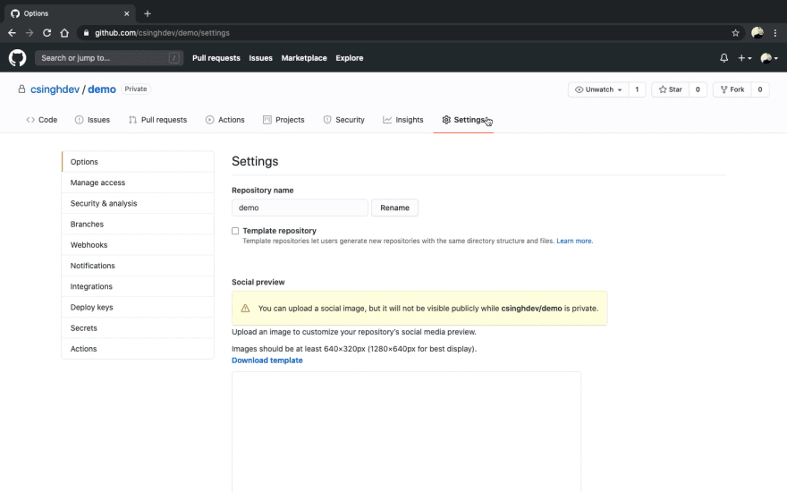The width and height of the screenshot is (787, 492).
Task: Open the plus create-new dropdown
Action: pos(744,58)
